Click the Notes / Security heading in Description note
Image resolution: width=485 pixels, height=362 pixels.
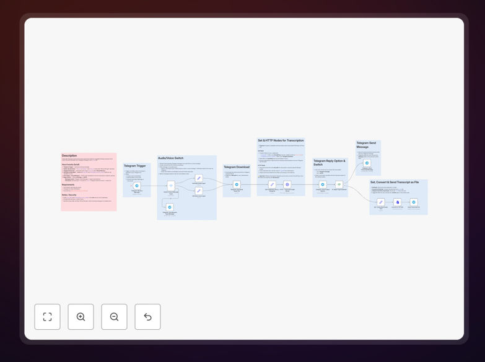pyautogui.click(x=69, y=195)
